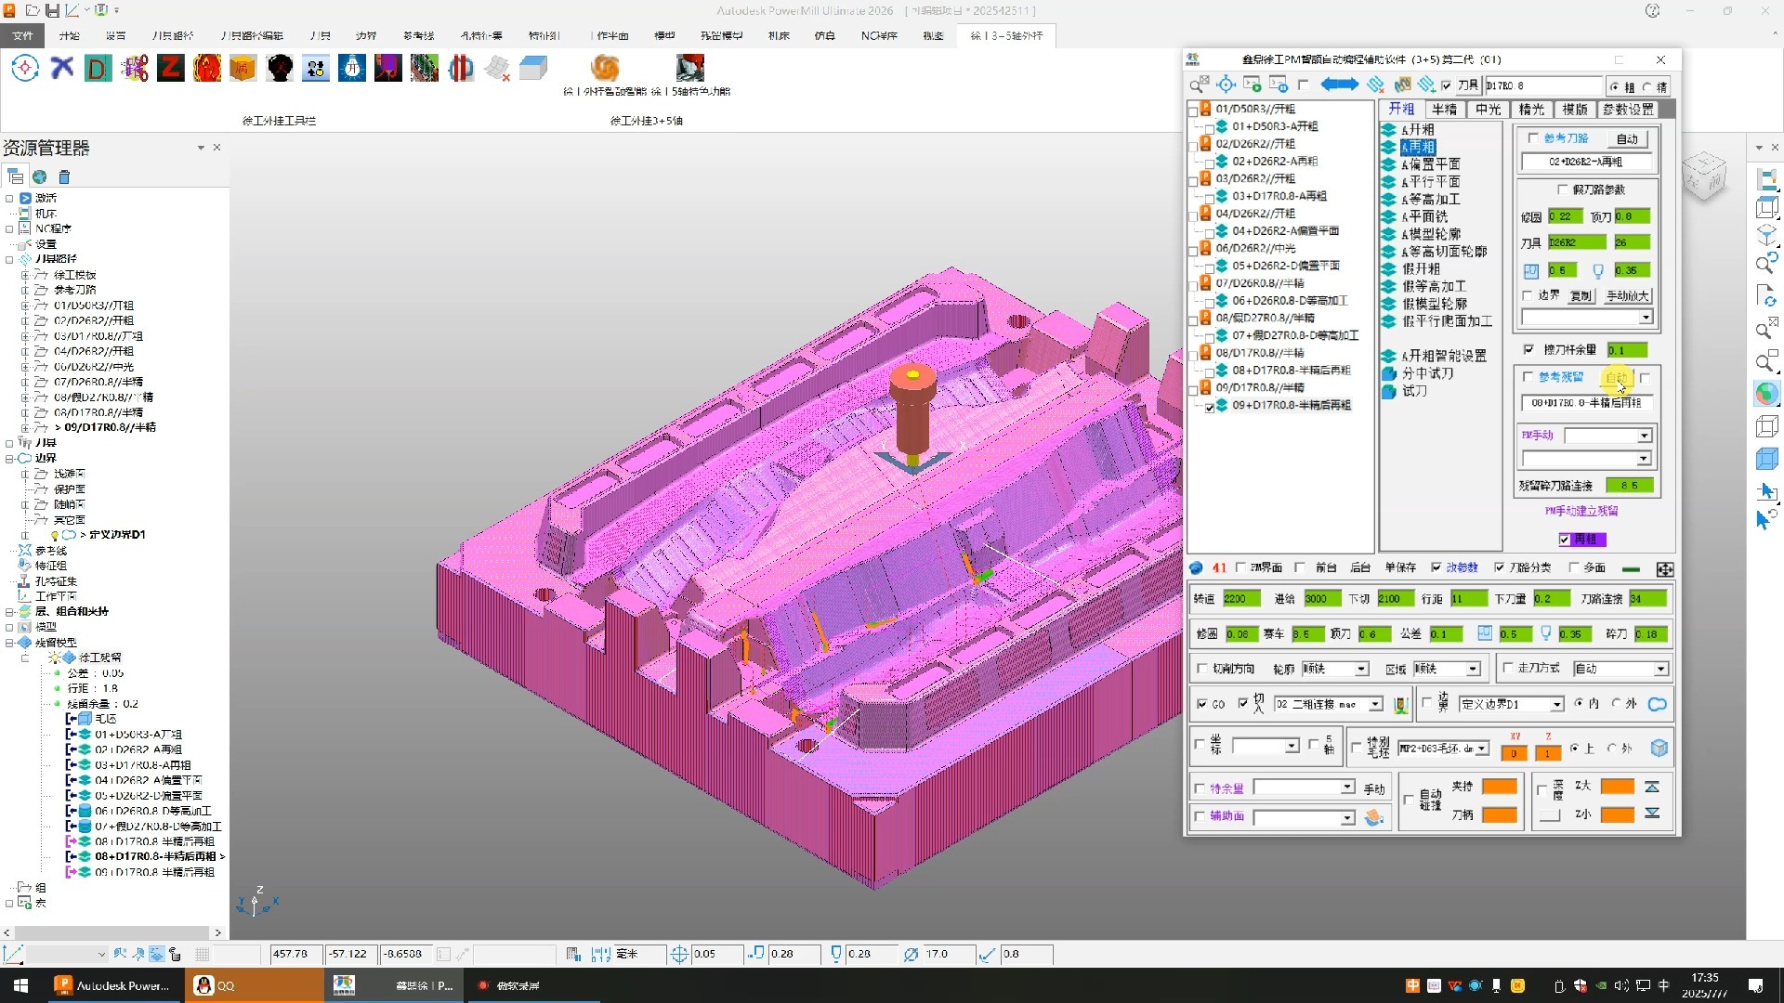
Task: Click the red Z plugin toolbar icon
Action: click(170, 68)
